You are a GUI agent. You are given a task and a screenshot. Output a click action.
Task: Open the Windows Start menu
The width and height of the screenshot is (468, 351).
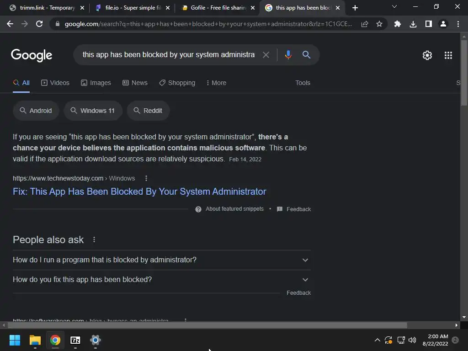point(15,340)
